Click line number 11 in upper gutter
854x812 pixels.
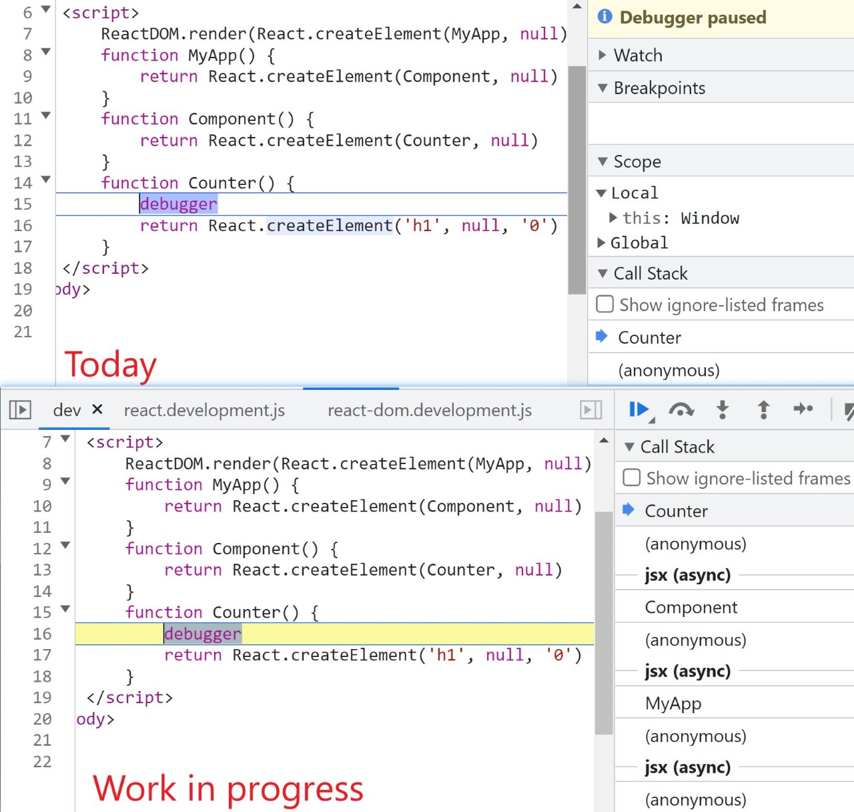[x=23, y=119]
